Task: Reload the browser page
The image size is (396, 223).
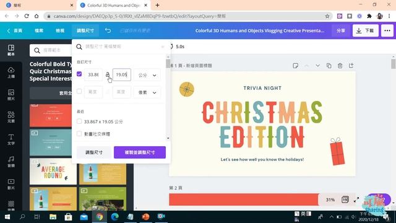Action: click(27, 16)
